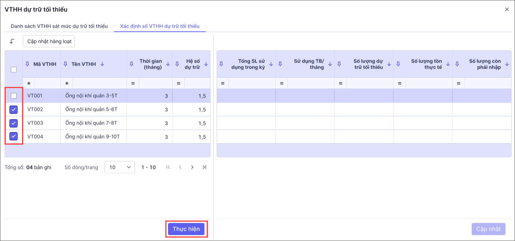Image resolution: width=515 pixels, height=241 pixels.
Task: Click the Mã VTHH filter input
Action: (48, 83)
